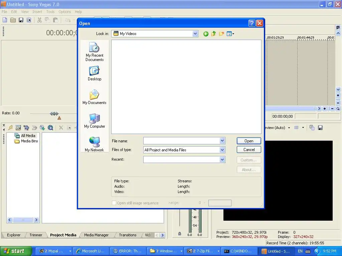Open ERROR: Th... taskbar button
Screen dimensions: 342x256
click(x=128, y=251)
